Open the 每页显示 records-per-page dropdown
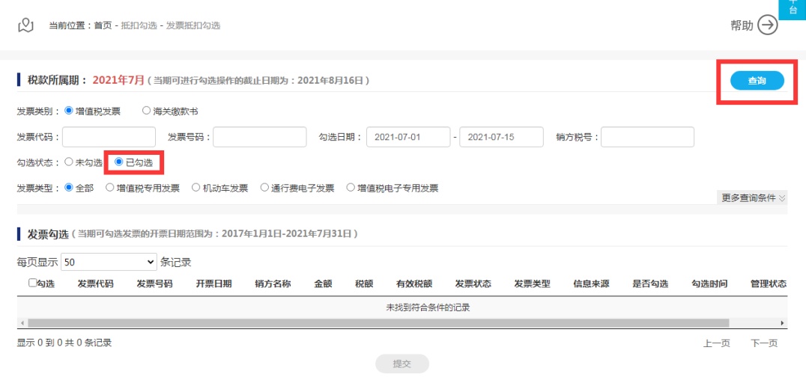Viewport: 806px width, 377px height. (108, 262)
